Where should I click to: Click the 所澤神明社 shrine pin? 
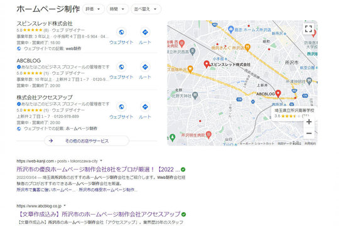pyautogui.click(x=309, y=81)
